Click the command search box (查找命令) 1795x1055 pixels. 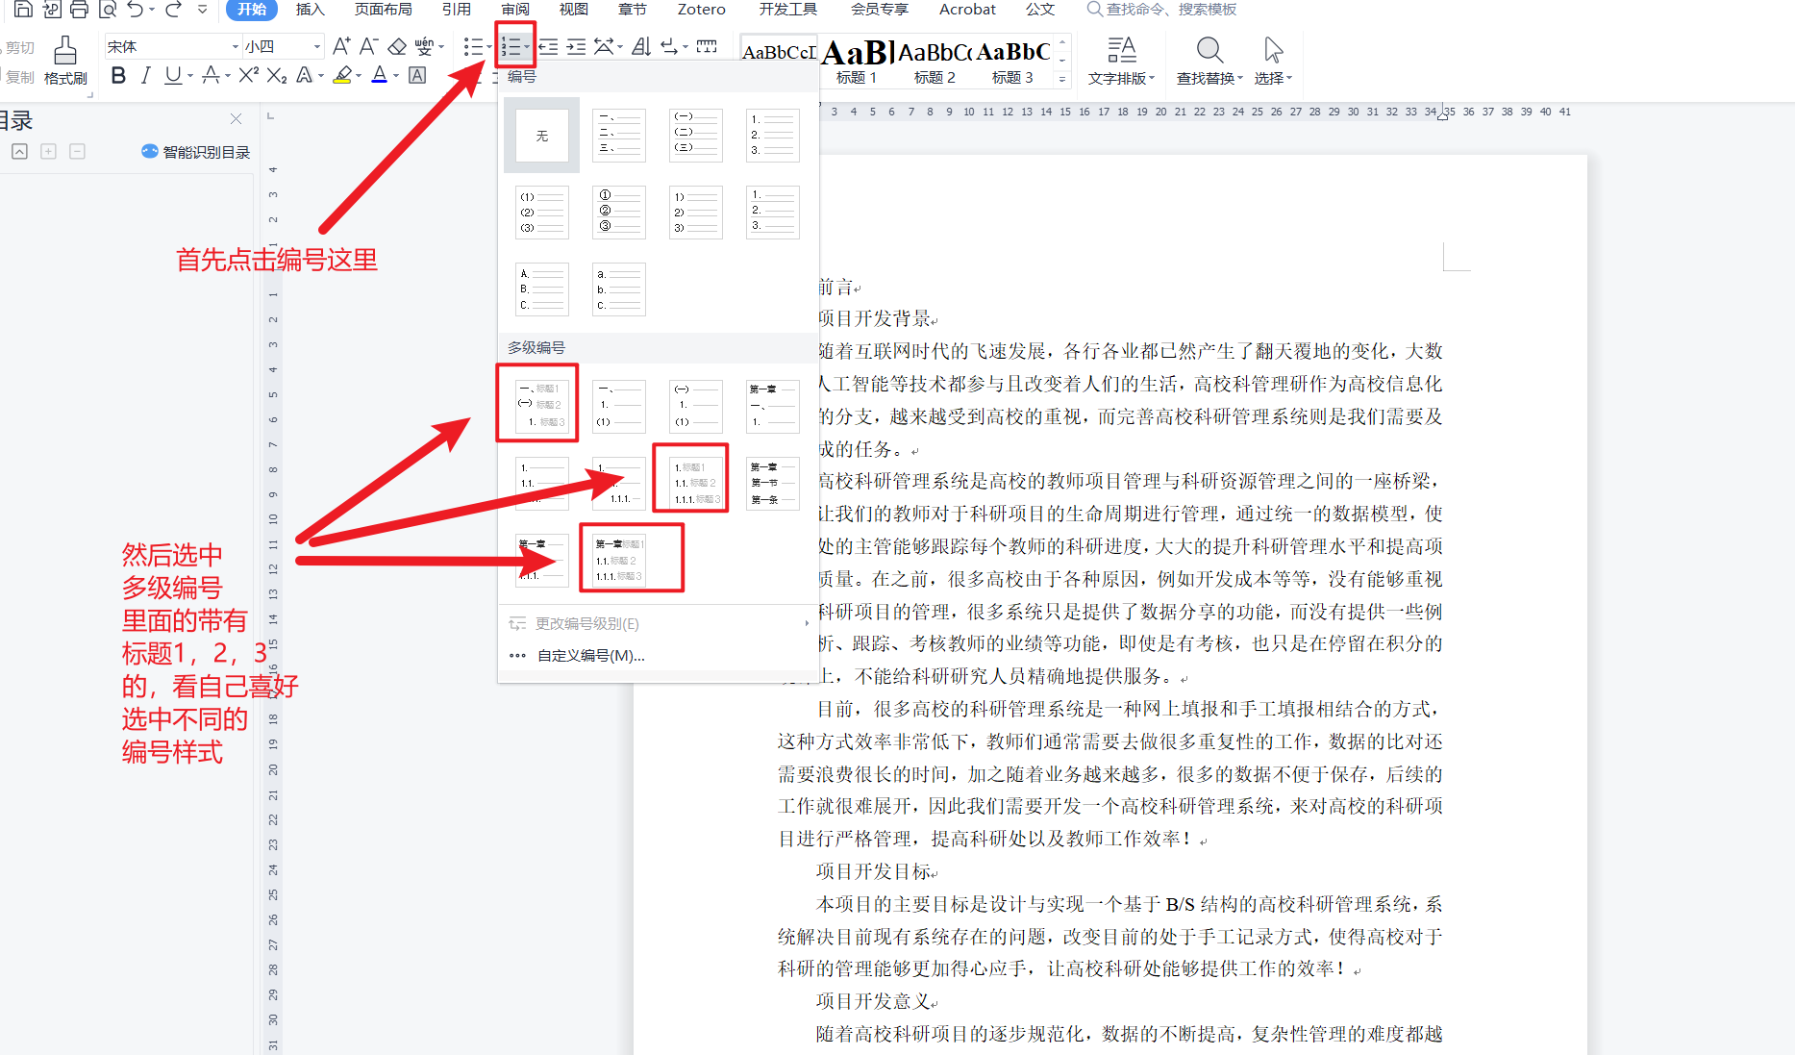(1161, 10)
